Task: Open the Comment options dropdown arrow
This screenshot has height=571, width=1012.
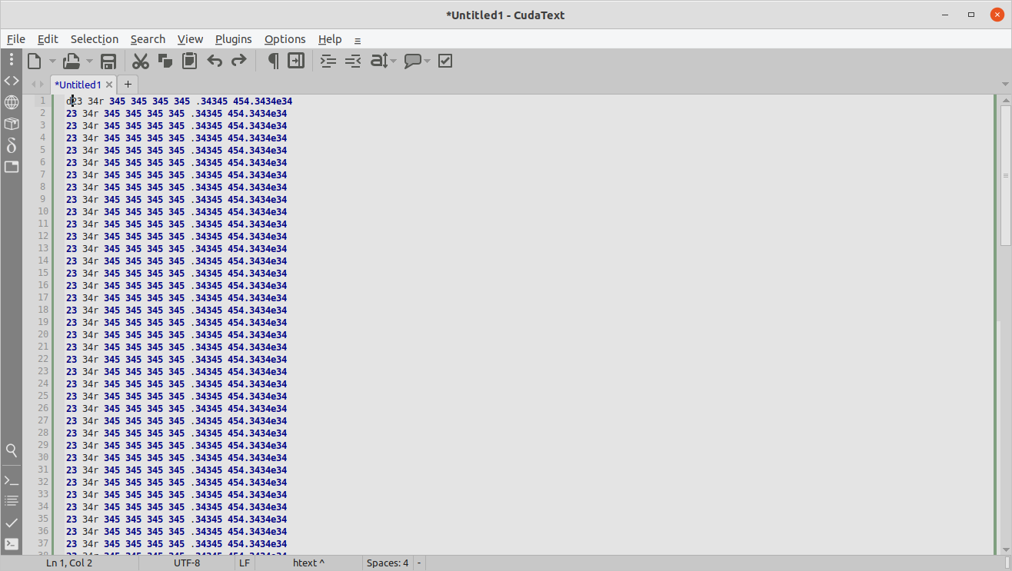Action: coord(427,61)
